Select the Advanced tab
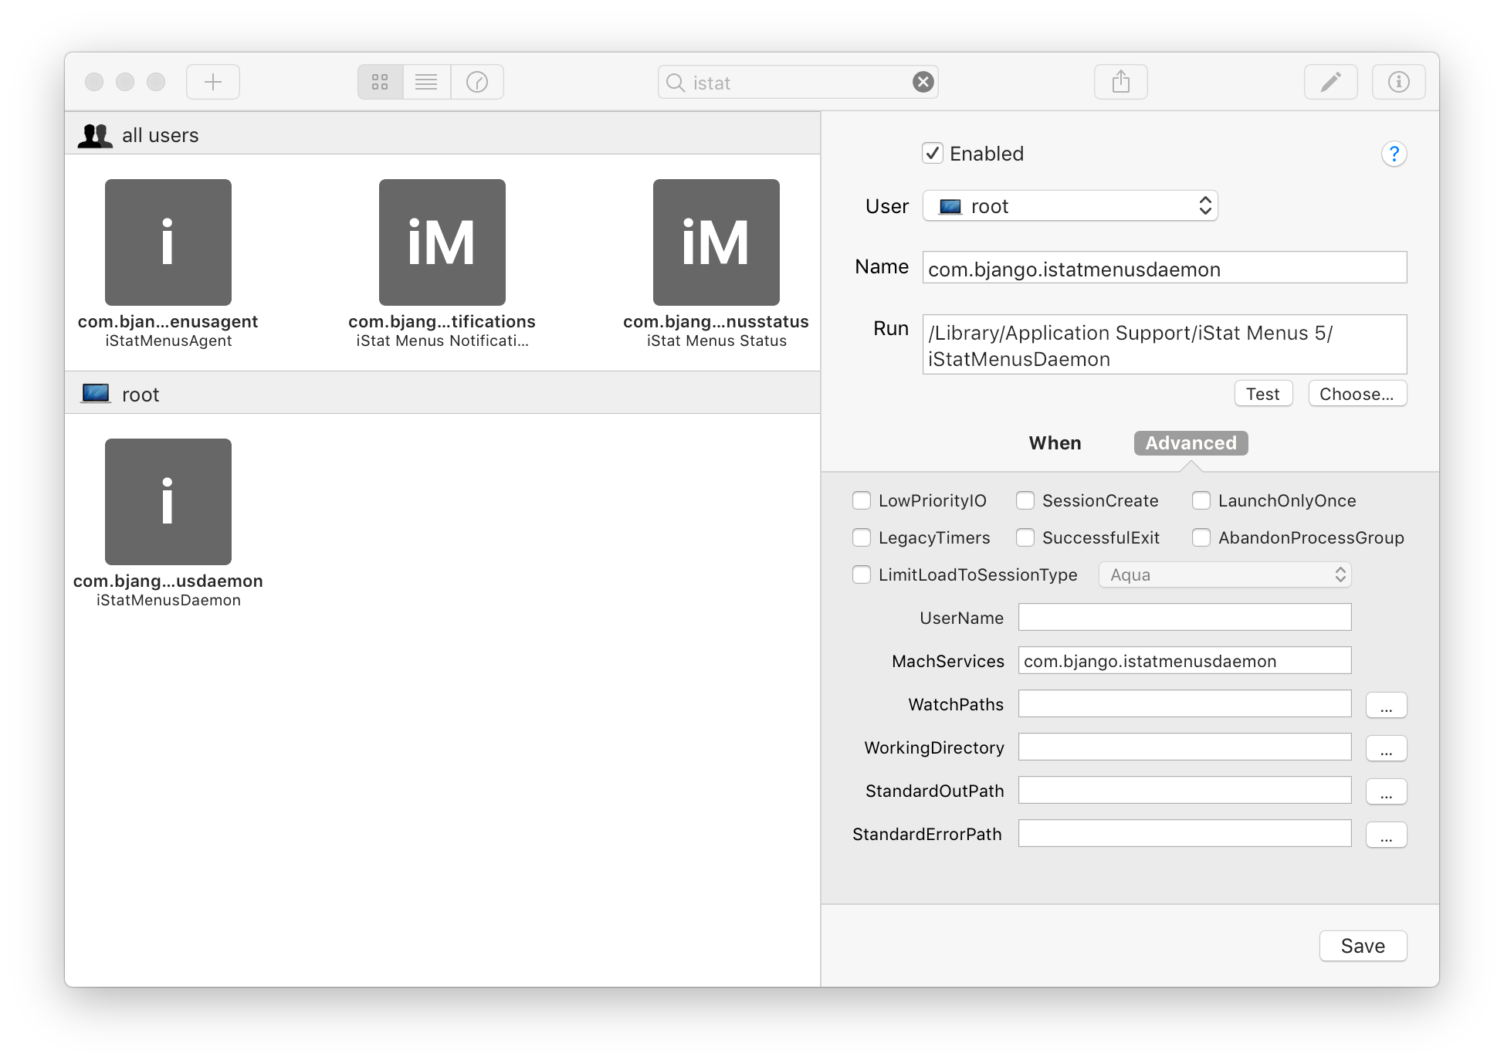The height and width of the screenshot is (1064, 1504). pos(1191,443)
